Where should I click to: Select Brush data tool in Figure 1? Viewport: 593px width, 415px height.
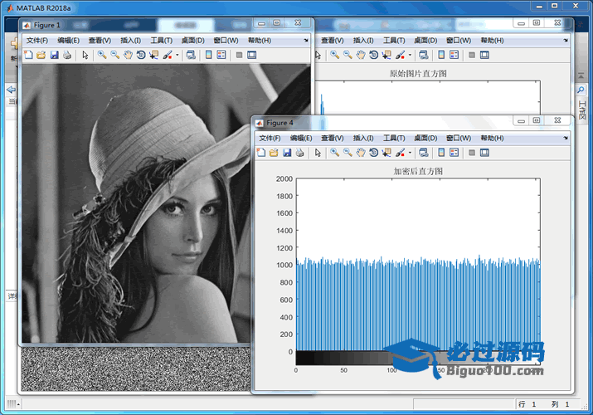pyautogui.click(x=168, y=55)
